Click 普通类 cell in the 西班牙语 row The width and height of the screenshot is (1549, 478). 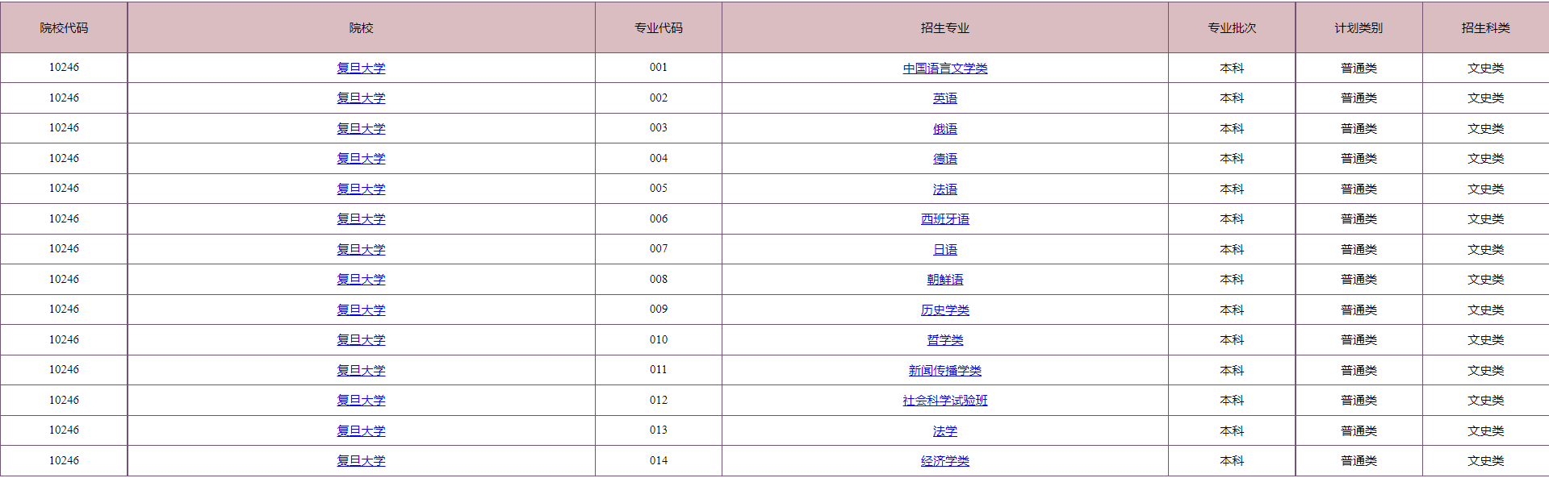click(1359, 219)
